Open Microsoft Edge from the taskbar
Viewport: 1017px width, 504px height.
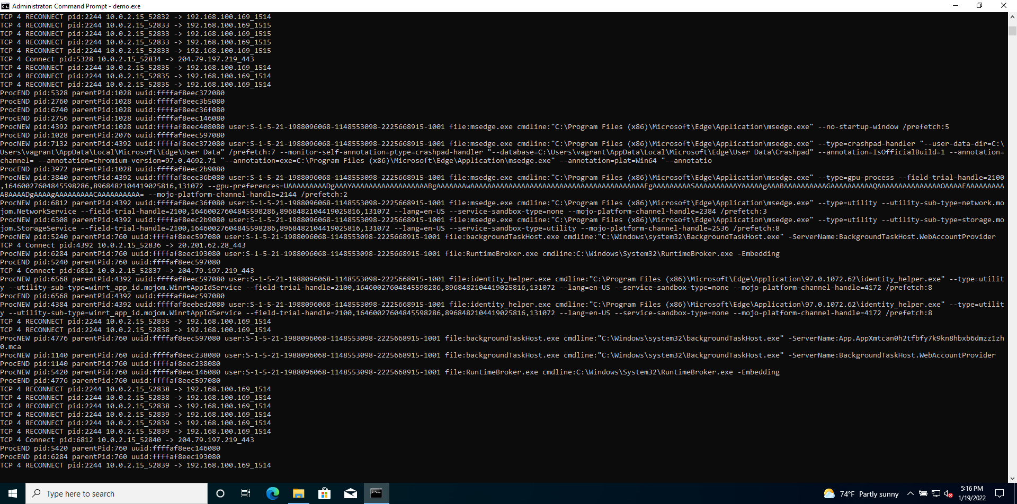coord(272,493)
